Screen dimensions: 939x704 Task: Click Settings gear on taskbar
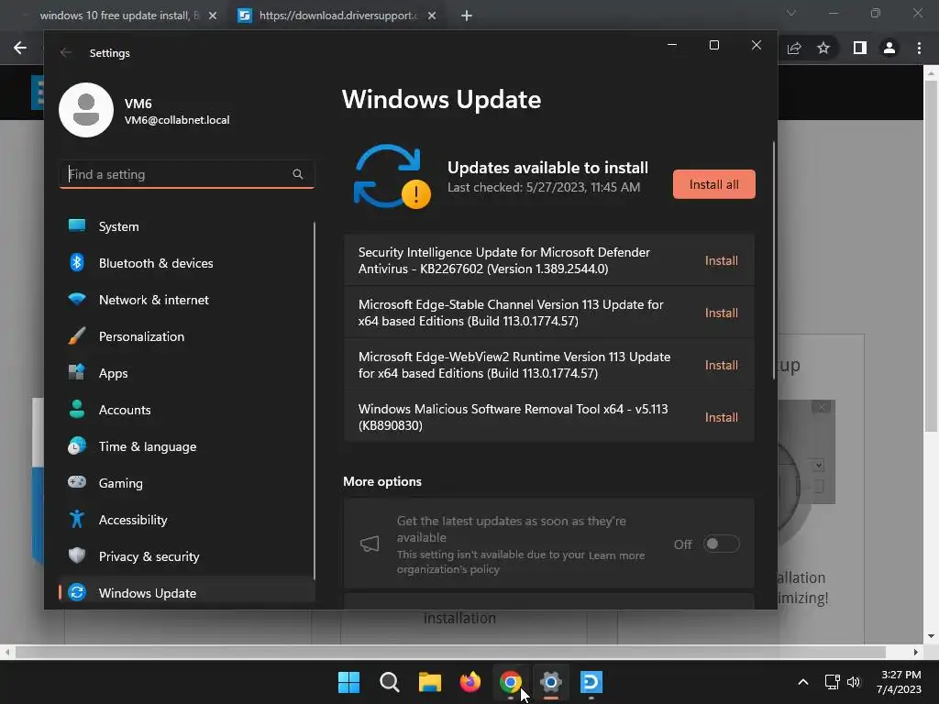(x=550, y=682)
